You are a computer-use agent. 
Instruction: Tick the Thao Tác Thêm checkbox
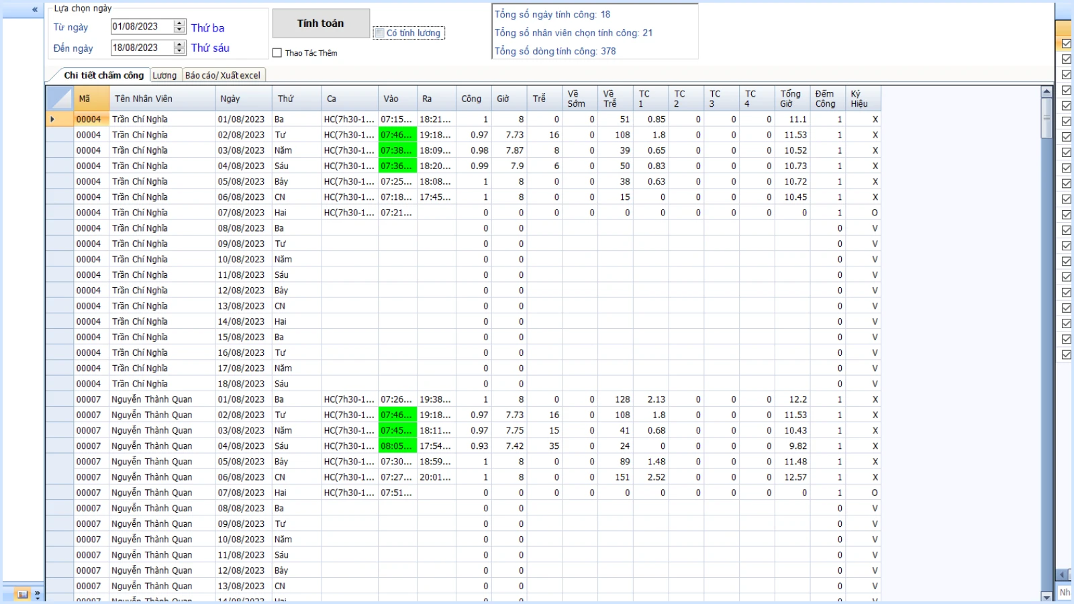coord(277,53)
